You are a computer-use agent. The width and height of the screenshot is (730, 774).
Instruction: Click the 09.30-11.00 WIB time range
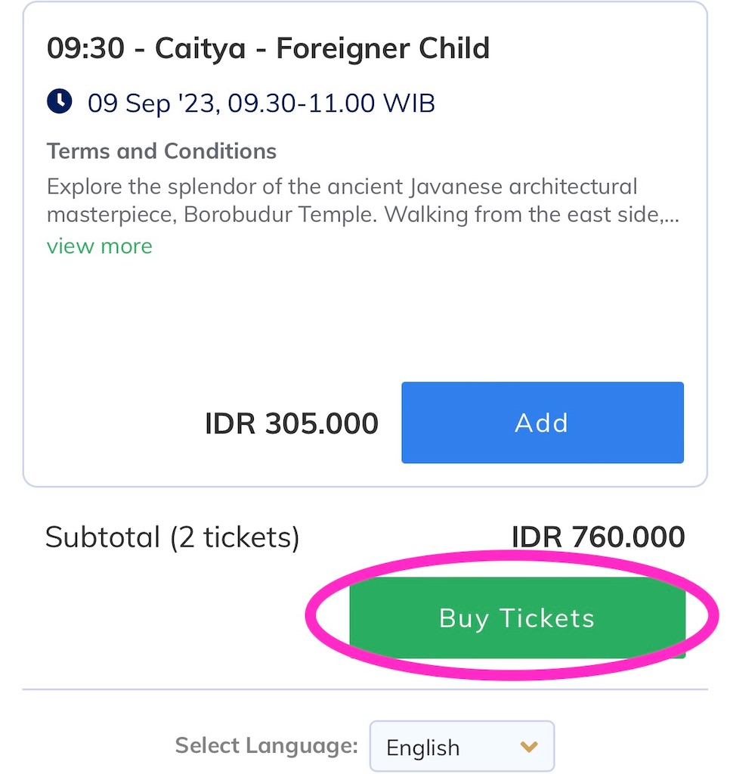[331, 103]
